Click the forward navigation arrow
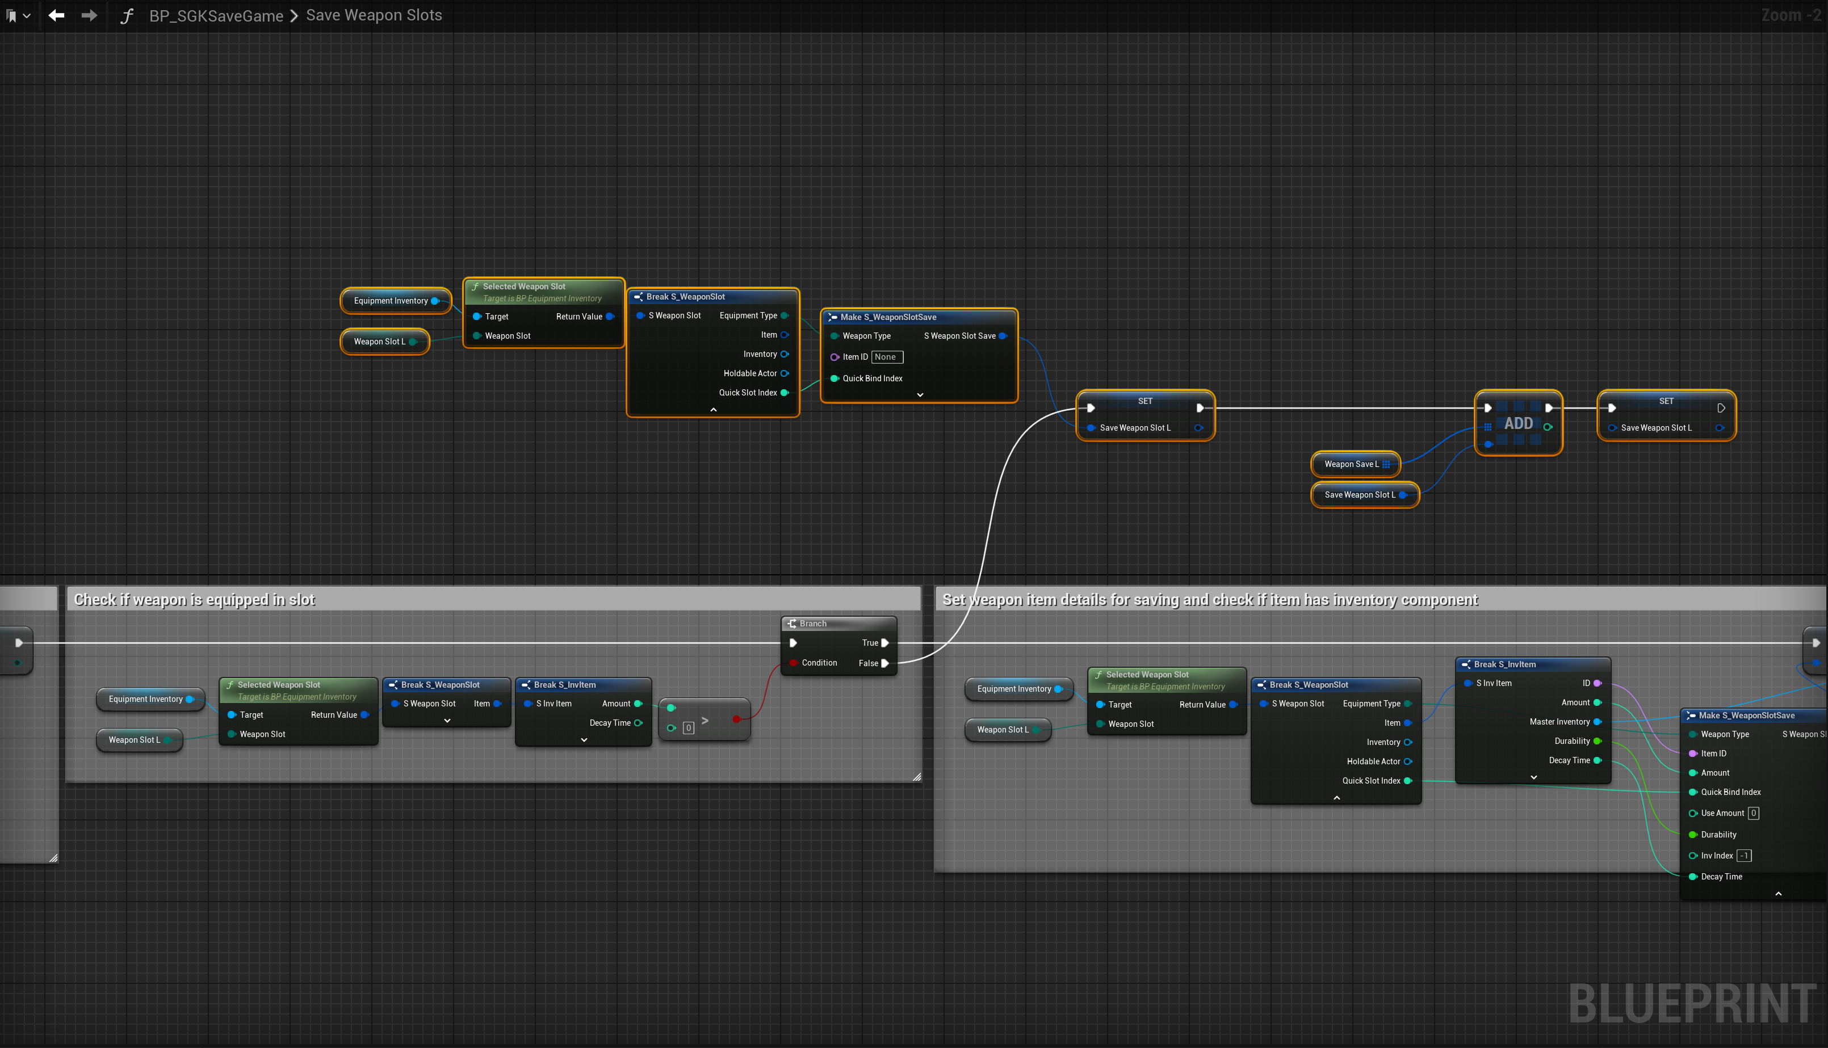 tap(89, 15)
